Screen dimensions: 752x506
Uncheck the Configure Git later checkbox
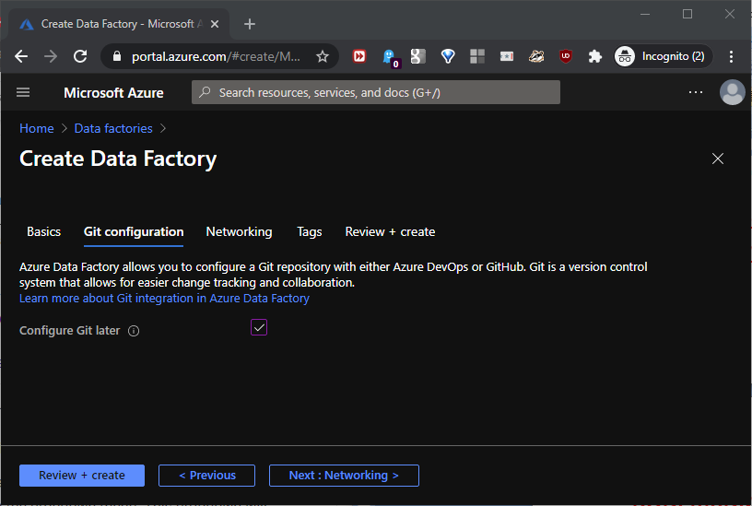point(259,327)
